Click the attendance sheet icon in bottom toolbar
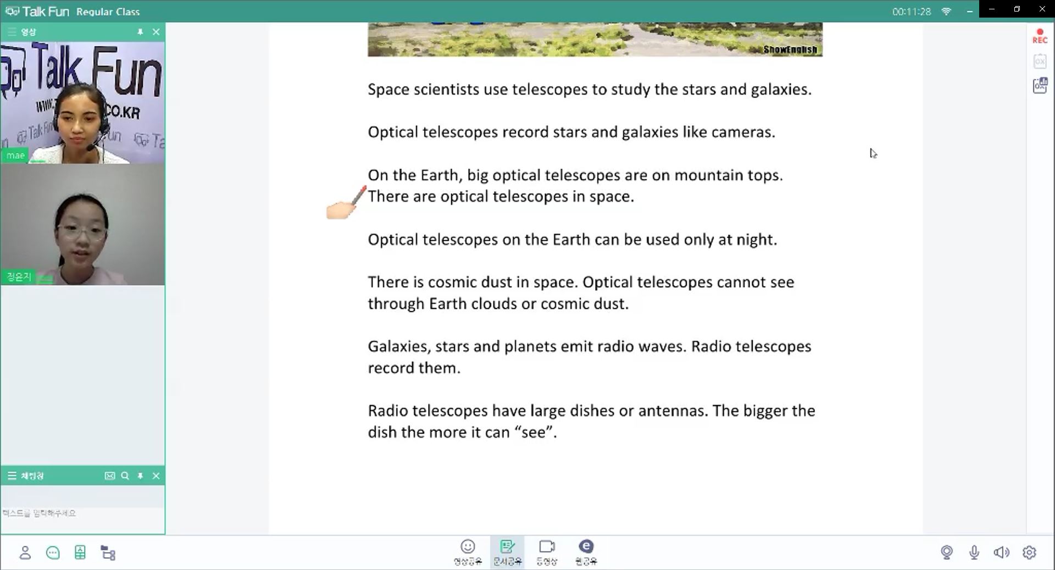 tap(80, 552)
